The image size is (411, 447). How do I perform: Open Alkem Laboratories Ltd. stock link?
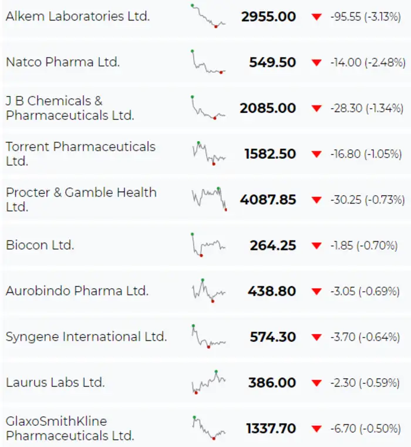point(78,16)
